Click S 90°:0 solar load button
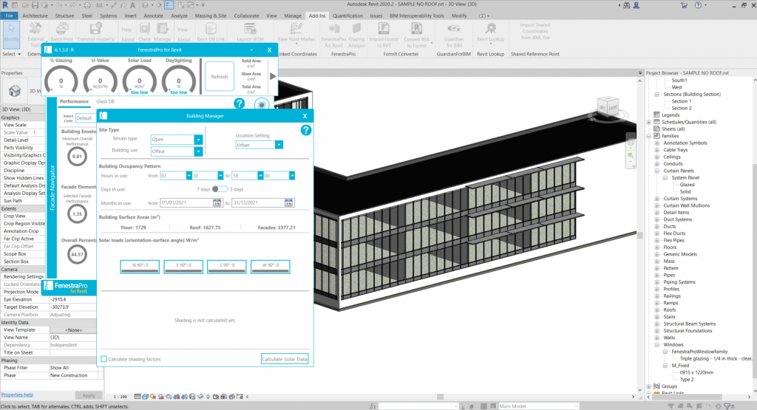This screenshot has width=757, height=410. click(226, 267)
